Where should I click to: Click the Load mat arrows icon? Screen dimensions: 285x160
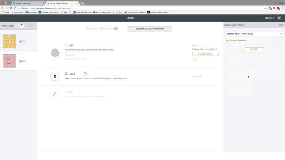(55, 76)
